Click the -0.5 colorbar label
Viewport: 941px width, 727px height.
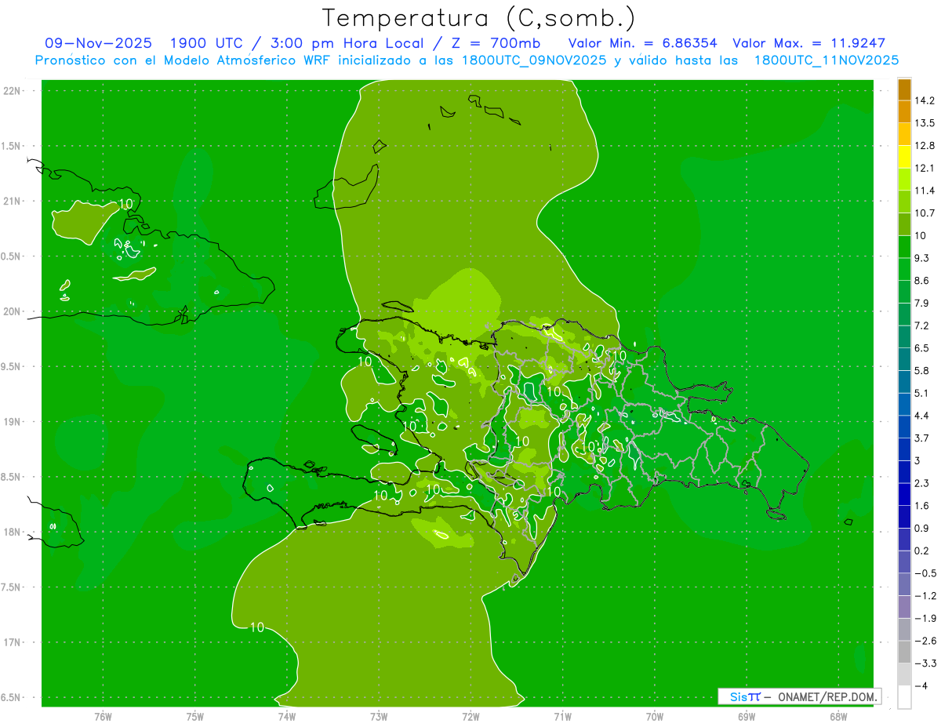point(925,573)
